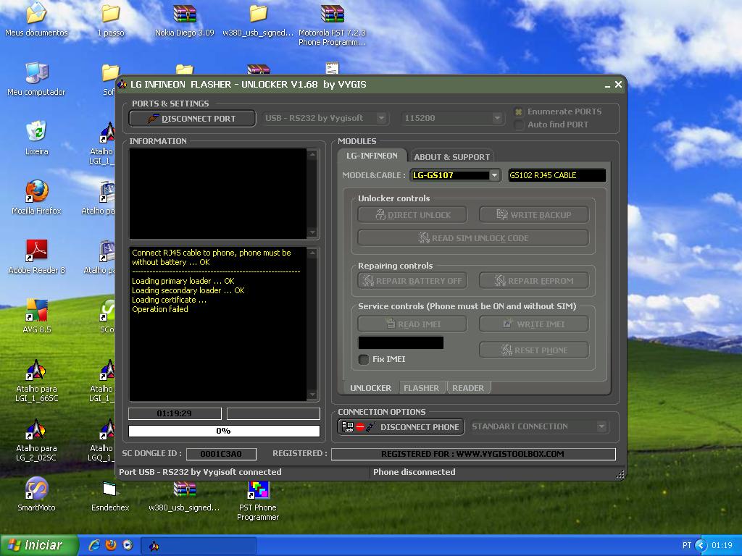The height and width of the screenshot is (556, 742).
Task: Click the WRITE IMEI button
Action: [534, 324]
